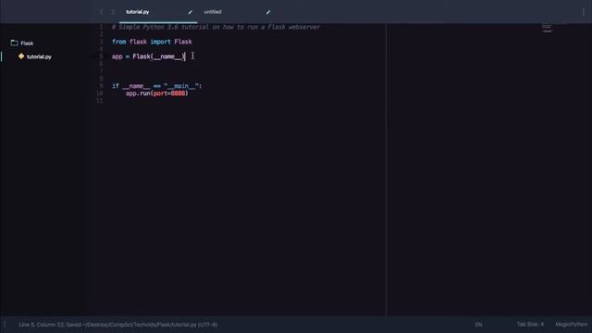The width and height of the screenshot is (592, 333).
Task: Click the pencil icon on untitled tab
Action: click(x=268, y=12)
